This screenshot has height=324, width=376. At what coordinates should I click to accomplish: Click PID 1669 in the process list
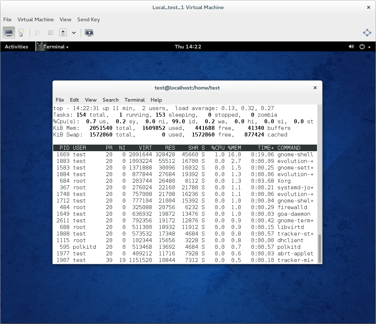pos(63,154)
